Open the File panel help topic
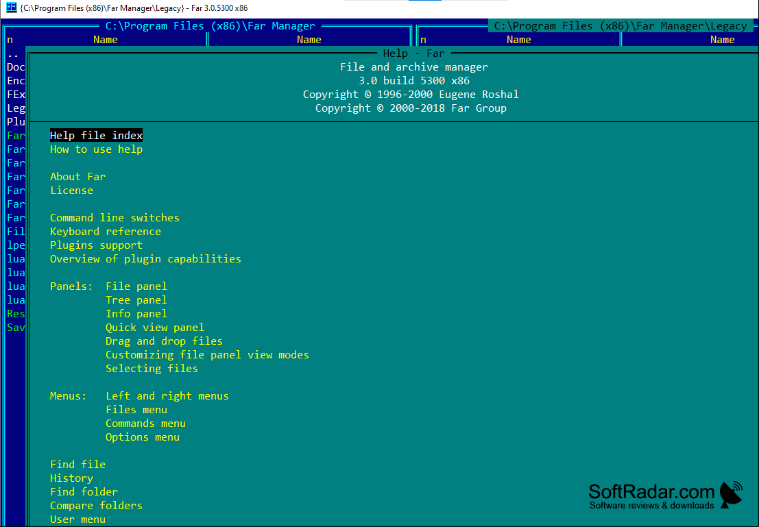759x527 pixels. tap(136, 286)
